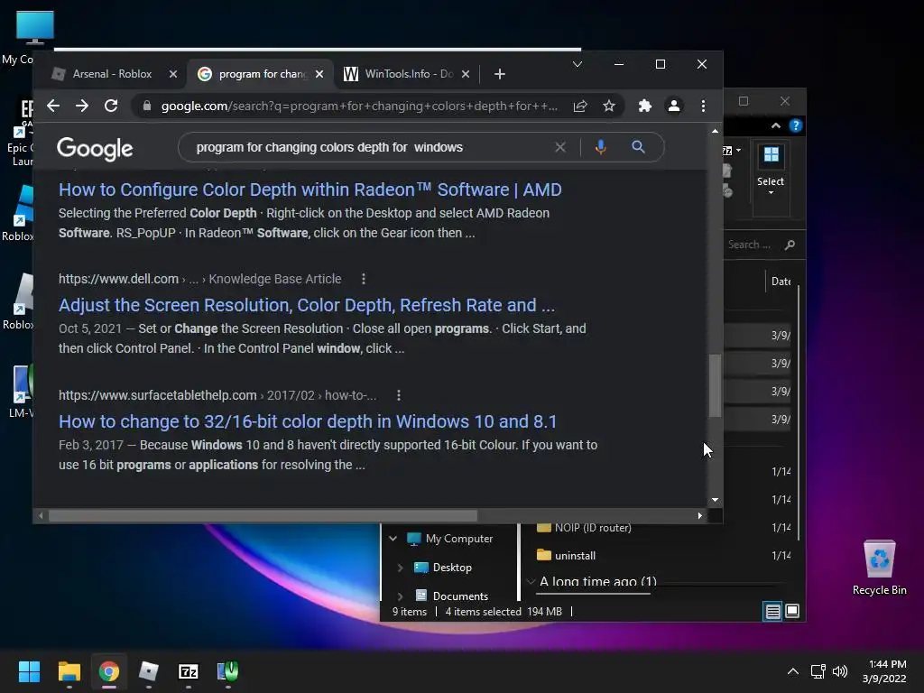
Task: Click the scroll left arrow in Chrome
Action: pyautogui.click(x=40, y=515)
